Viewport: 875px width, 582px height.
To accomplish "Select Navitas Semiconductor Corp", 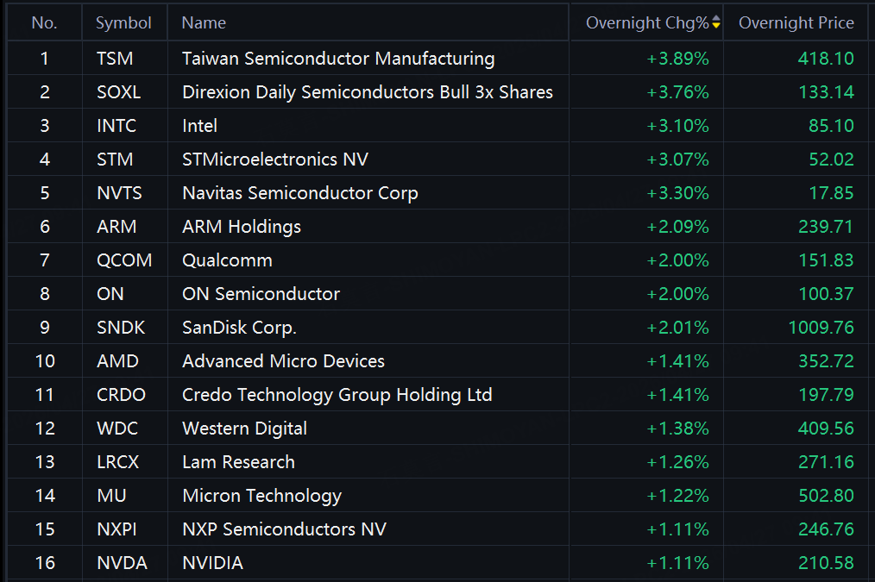I will [299, 193].
